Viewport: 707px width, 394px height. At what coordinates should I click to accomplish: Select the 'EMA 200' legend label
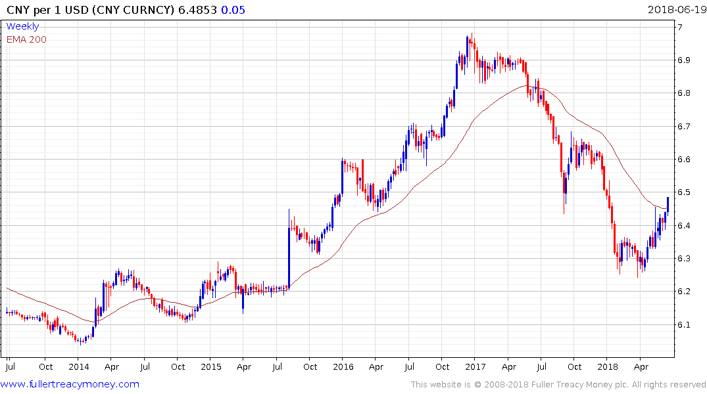(x=26, y=39)
